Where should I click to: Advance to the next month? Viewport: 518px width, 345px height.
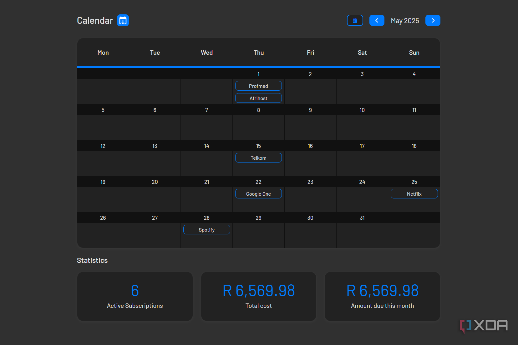click(x=433, y=21)
